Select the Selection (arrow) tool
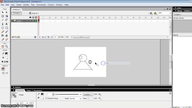The width and height of the screenshot is (192, 108). (x=3, y=12)
